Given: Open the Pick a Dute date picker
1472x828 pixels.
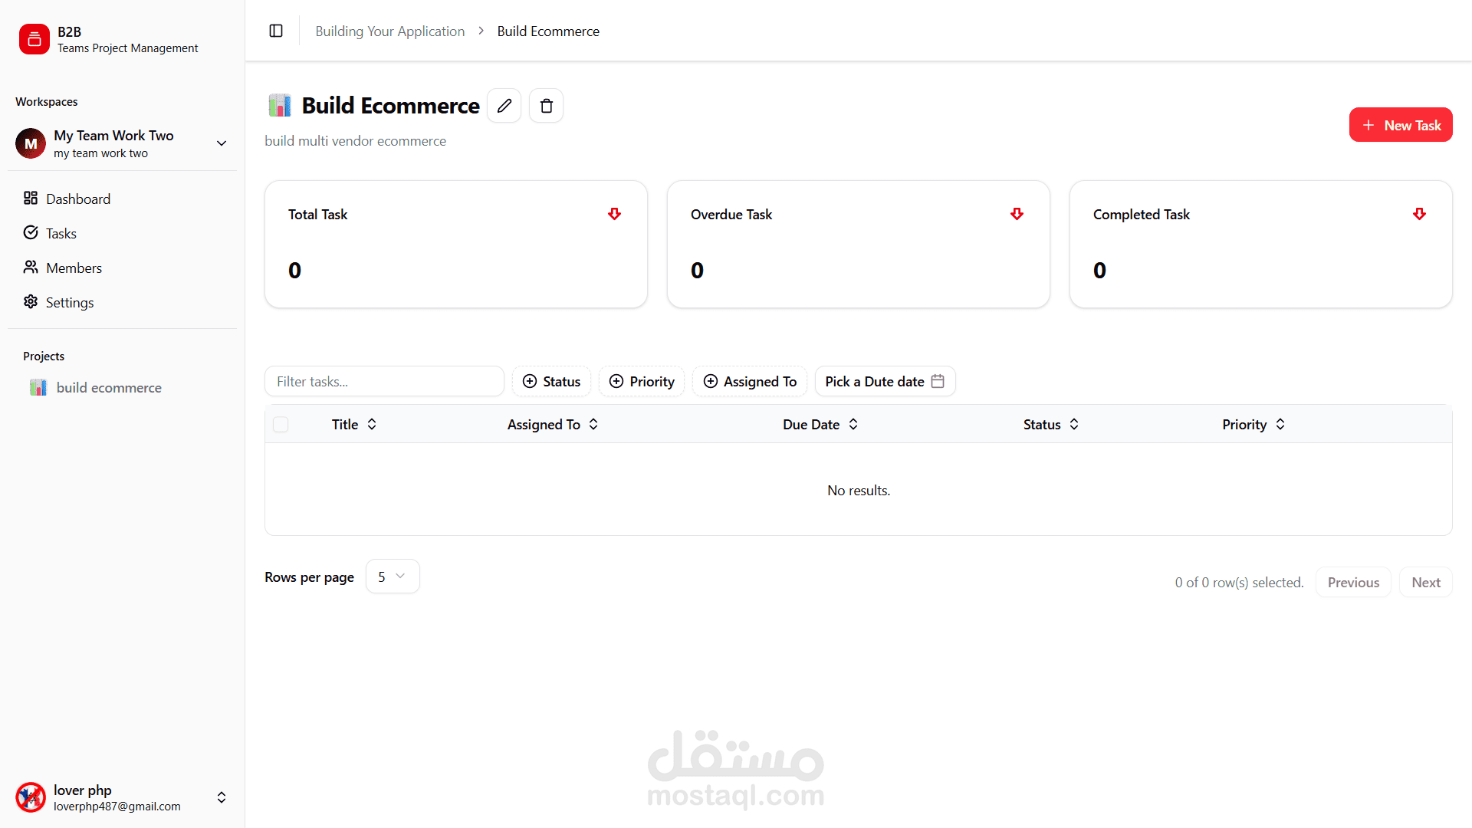Looking at the screenshot, I should [x=884, y=381].
